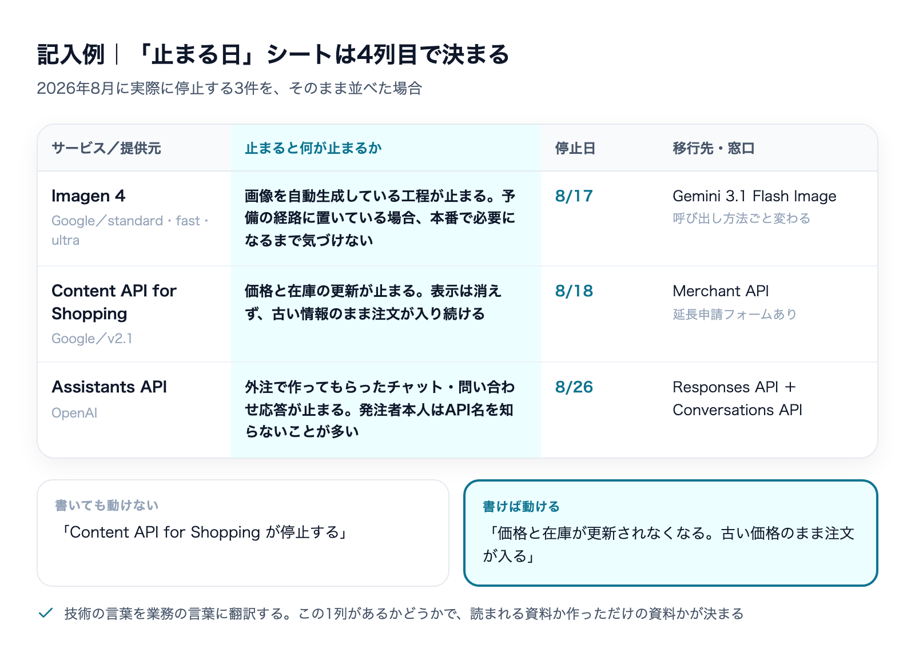Click the 止まると何が止まるか column header
Image resolution: width=915 pixels, height=660 pixels.
coord(313,148)
